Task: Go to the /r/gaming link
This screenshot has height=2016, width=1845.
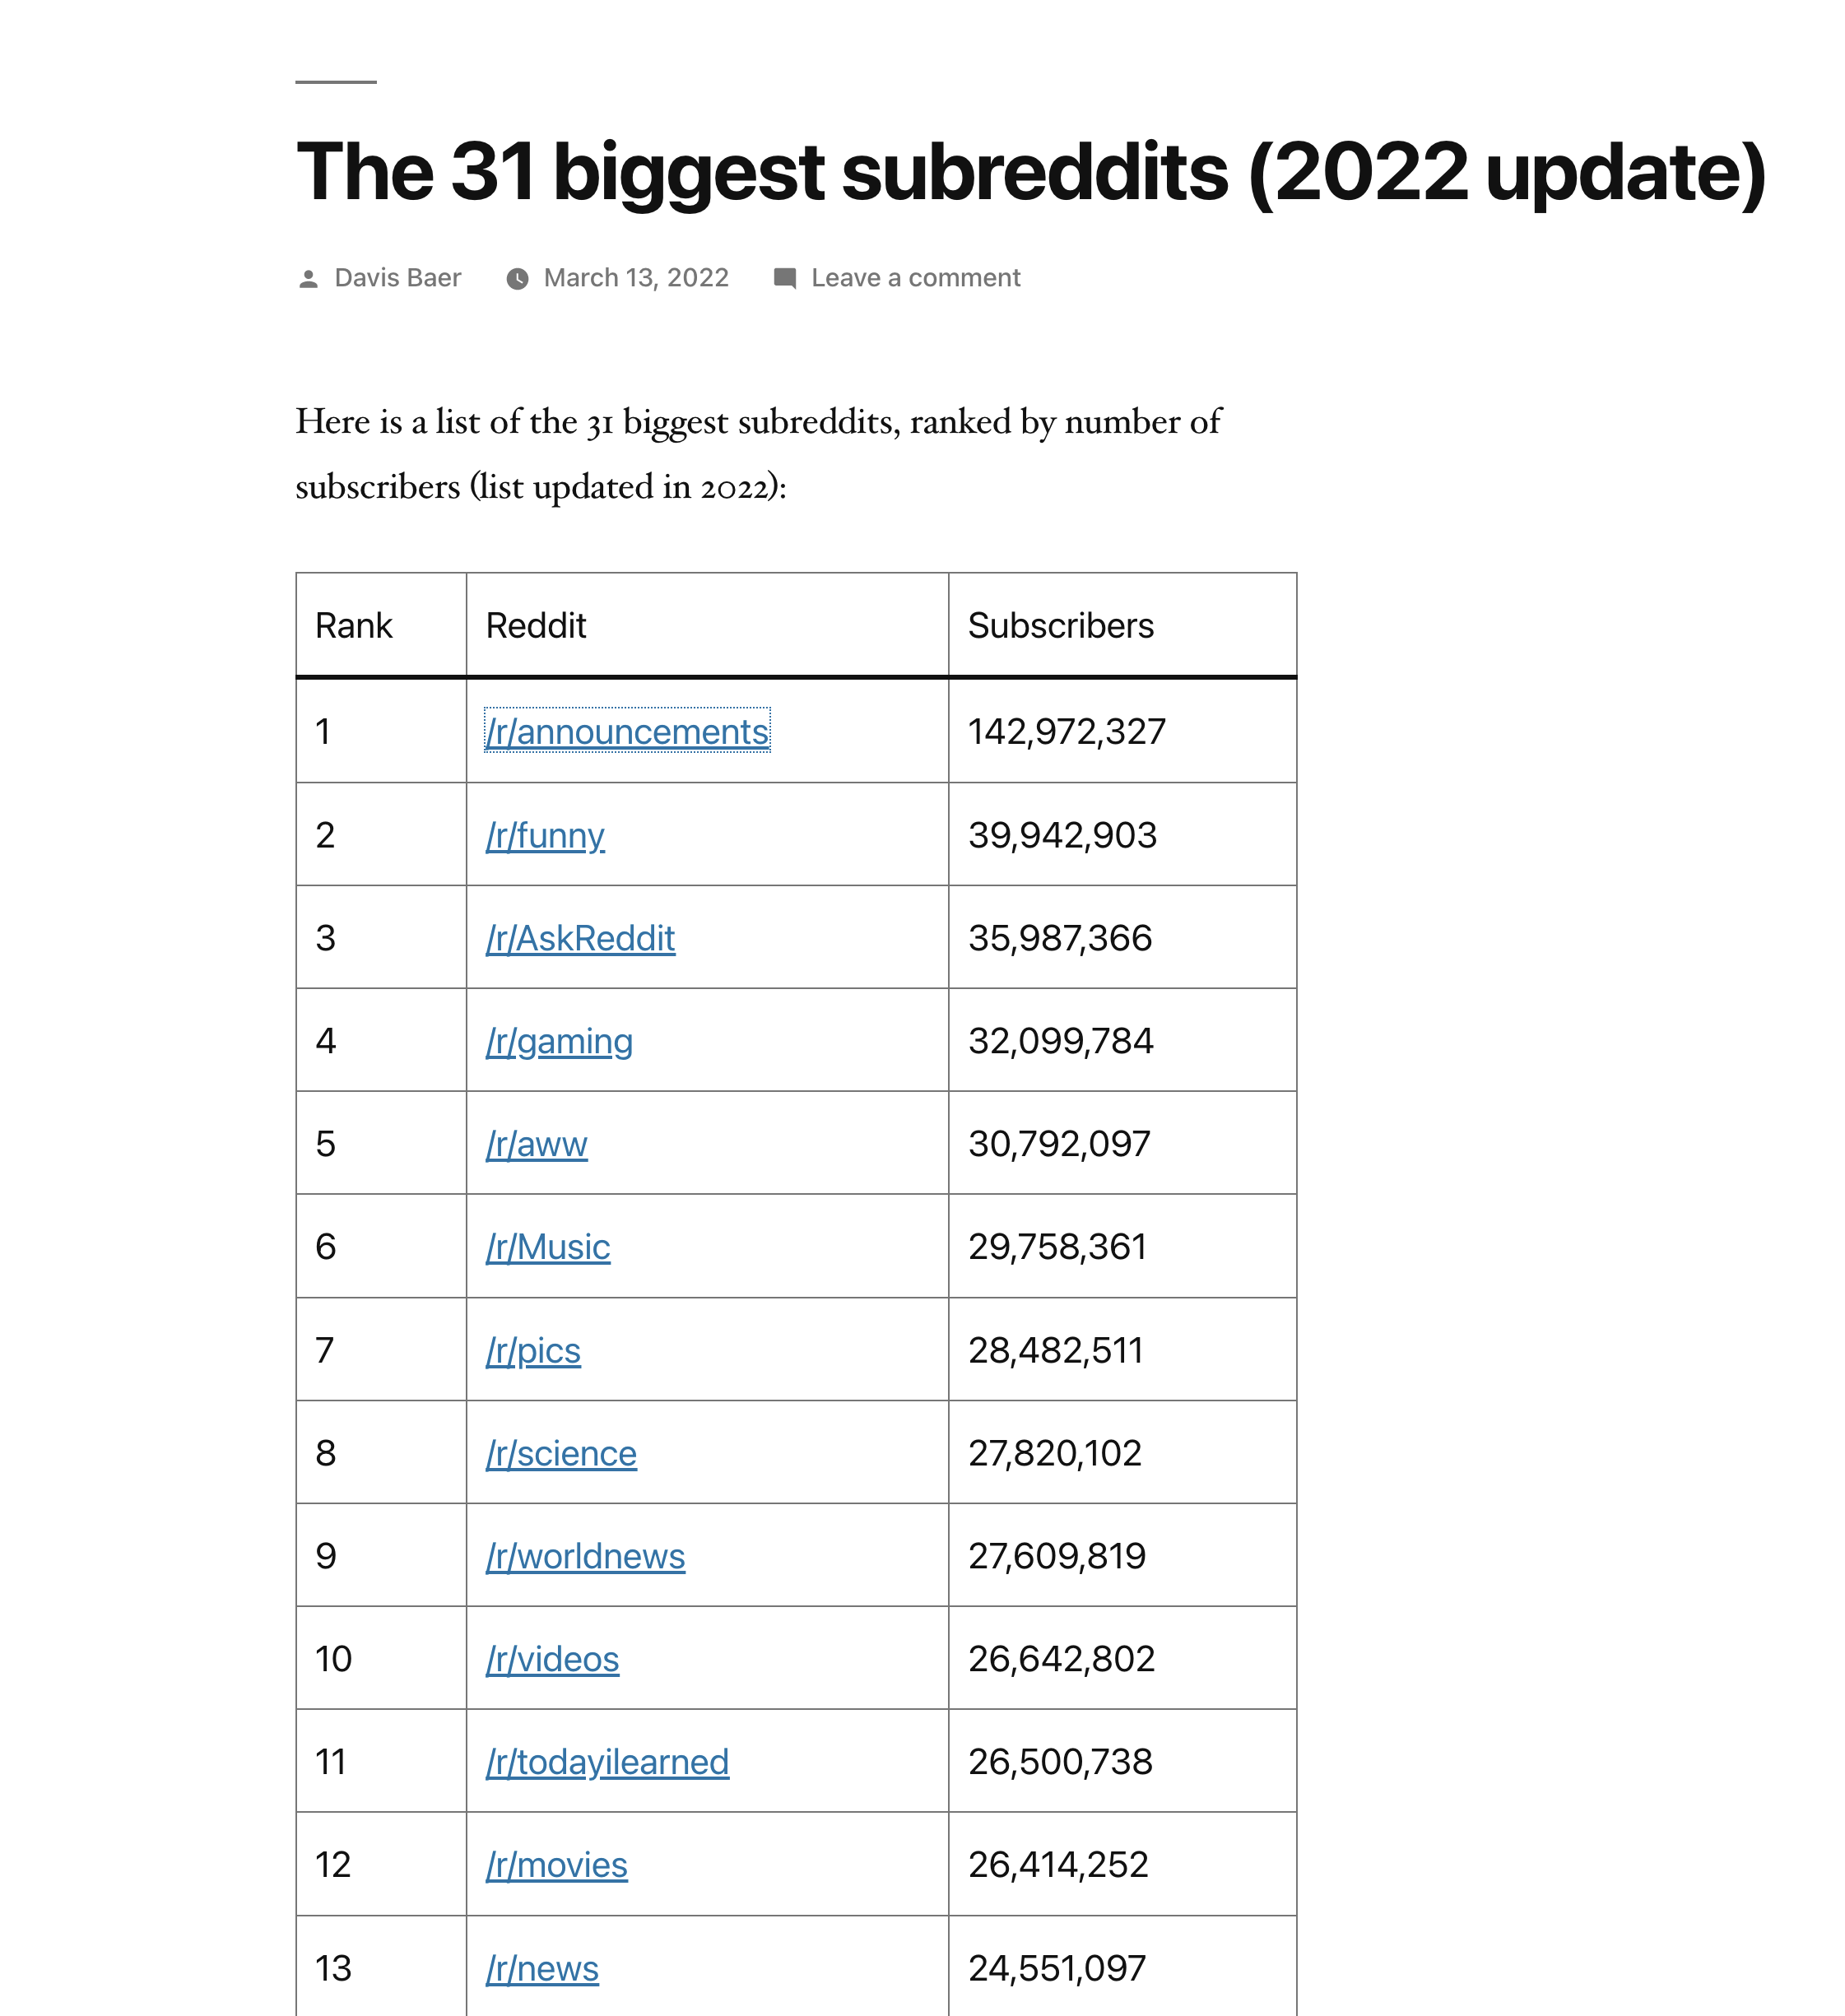Action: [x=559, y=1041]
